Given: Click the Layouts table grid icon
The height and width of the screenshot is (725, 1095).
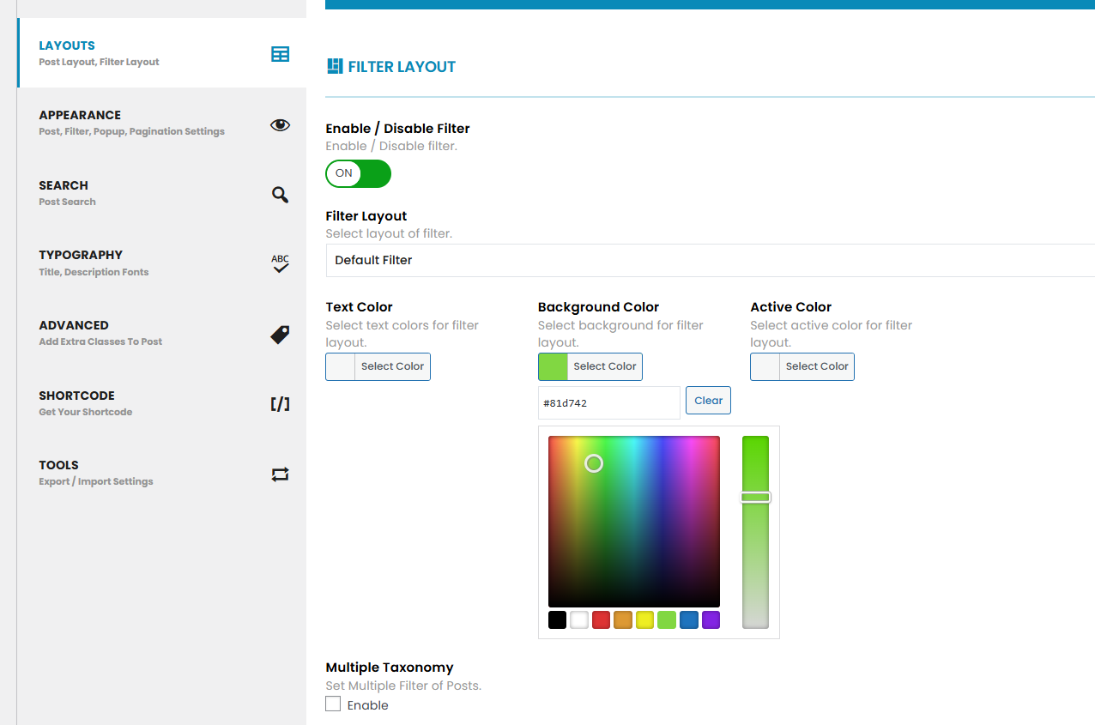Looking at the screenshot, I should (x=281, y=54).
